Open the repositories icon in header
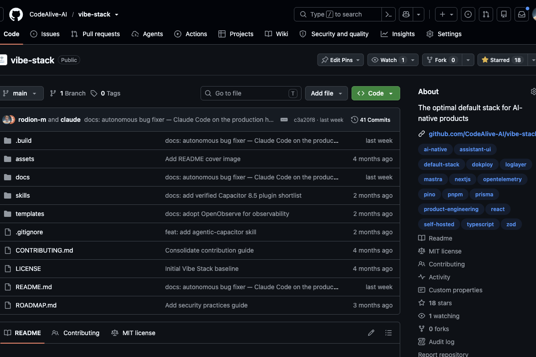This screenshot has width=536, height=357. point(504,14)
